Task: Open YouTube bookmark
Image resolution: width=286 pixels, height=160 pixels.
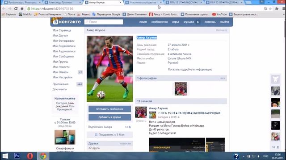Action: point(219,14)
